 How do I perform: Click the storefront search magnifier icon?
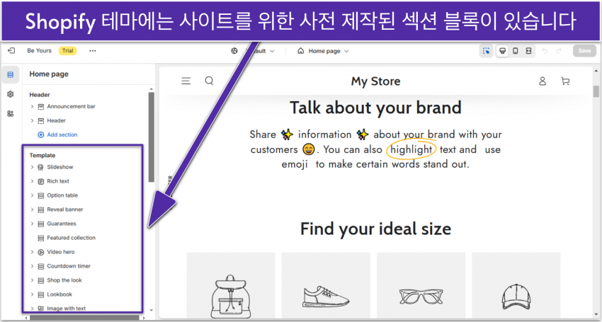tap(209, 81)
